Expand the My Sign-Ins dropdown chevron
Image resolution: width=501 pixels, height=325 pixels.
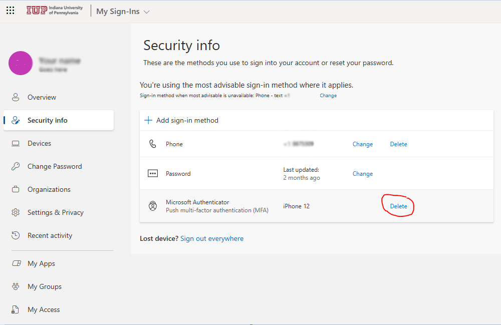click(146, 12)
